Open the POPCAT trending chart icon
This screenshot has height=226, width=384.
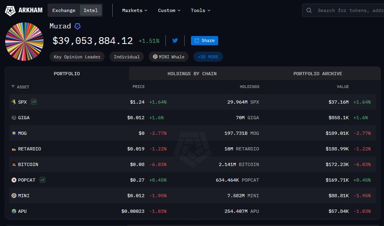[x=42, y=180]
